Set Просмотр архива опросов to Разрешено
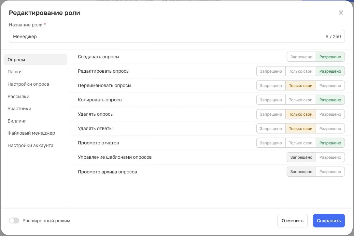This screenshot has width=354, height=236. tap(330, 171)
